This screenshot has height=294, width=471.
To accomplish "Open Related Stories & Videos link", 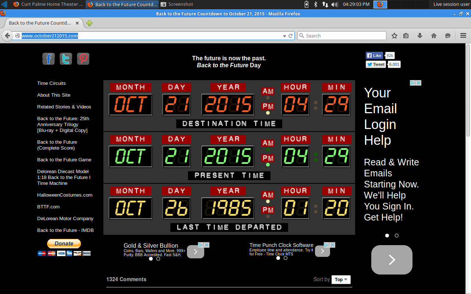I will coord(64,107).
